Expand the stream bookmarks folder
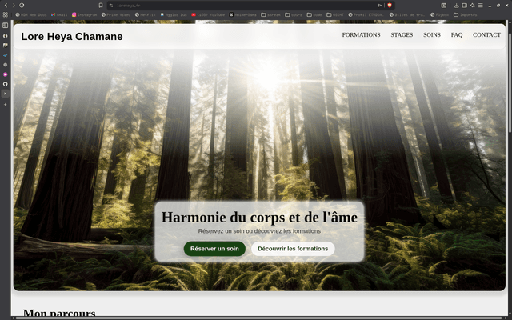 (x=272, y=14)
